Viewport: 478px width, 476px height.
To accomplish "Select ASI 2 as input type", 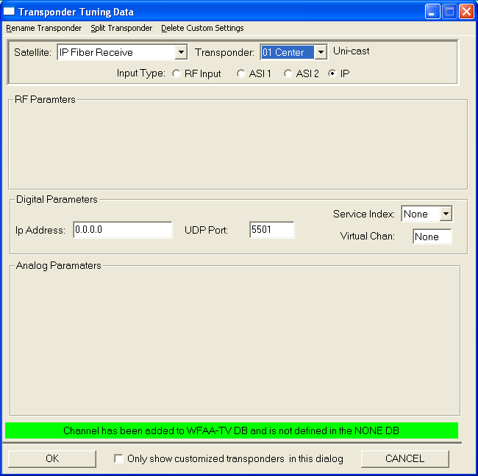I will coord(288,73).
